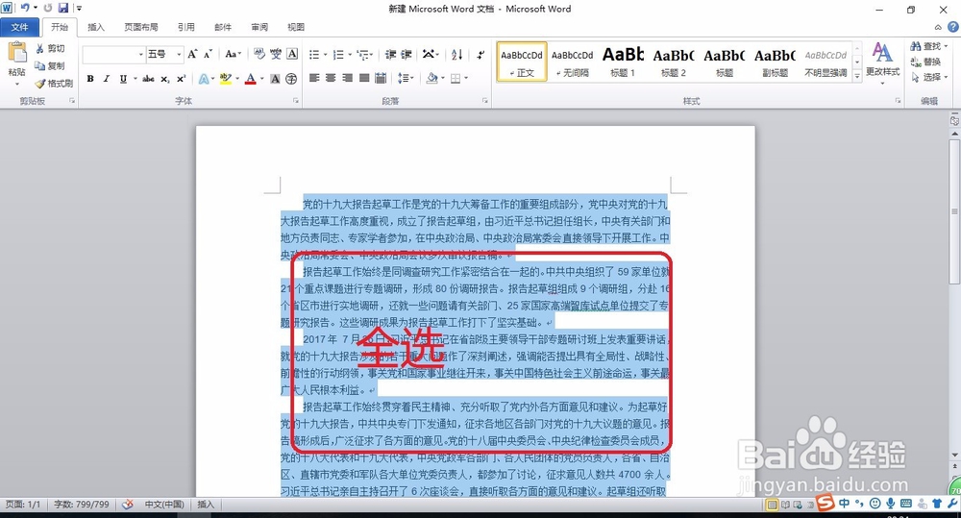
Task: Redo the last action
Action: click(48, 8)
